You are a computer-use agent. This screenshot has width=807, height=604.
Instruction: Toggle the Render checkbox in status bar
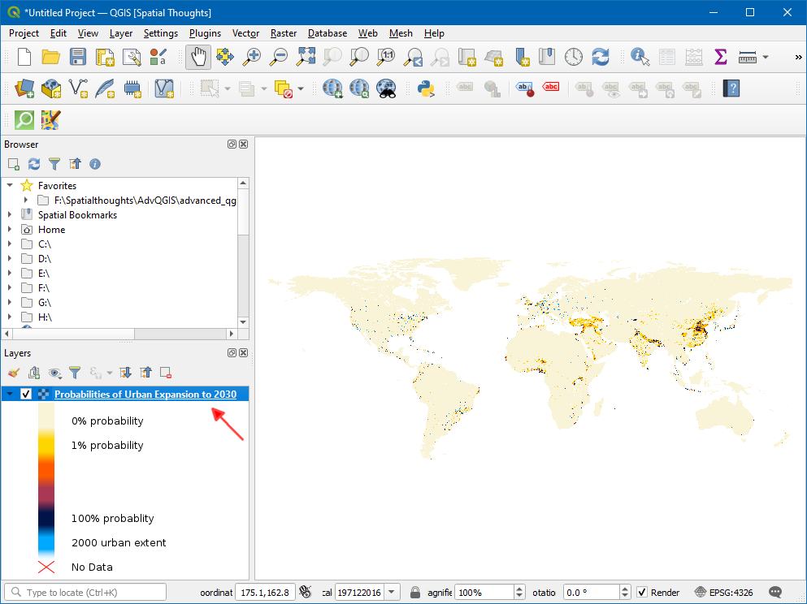click(642, 593)
